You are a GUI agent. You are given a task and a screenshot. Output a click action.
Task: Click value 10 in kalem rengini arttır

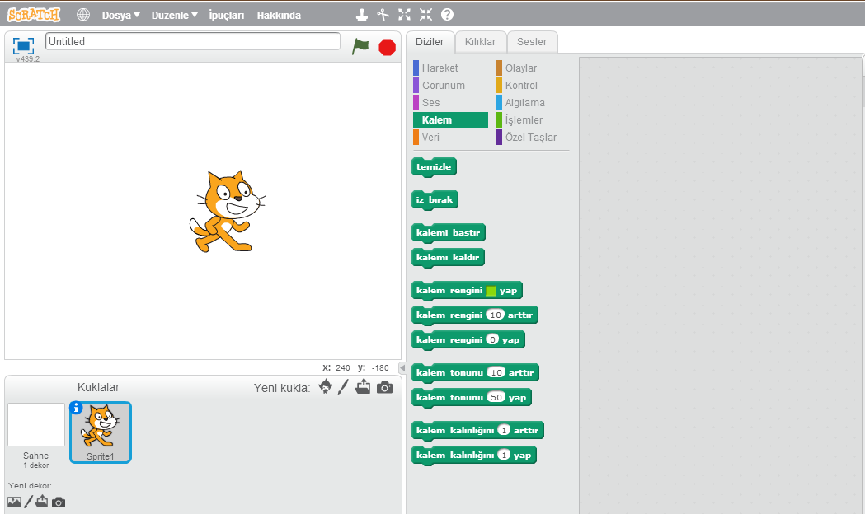pyautogui.click(x=496, y=315)
